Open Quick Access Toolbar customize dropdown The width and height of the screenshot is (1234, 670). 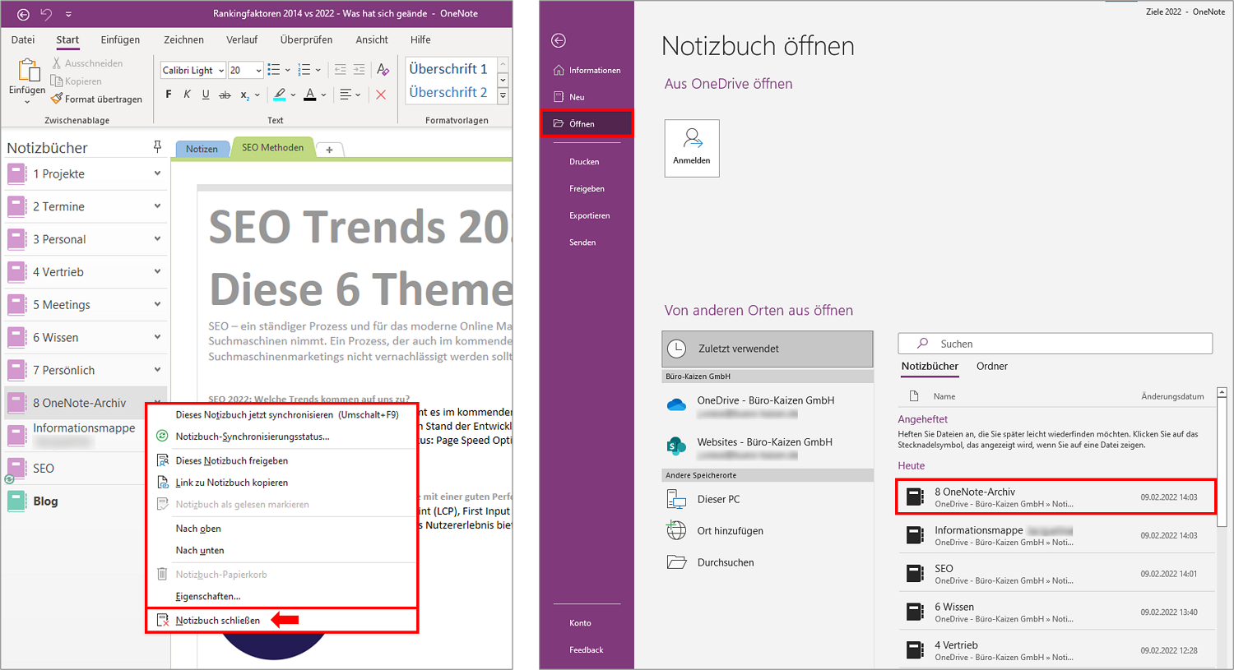click(68, 14)
